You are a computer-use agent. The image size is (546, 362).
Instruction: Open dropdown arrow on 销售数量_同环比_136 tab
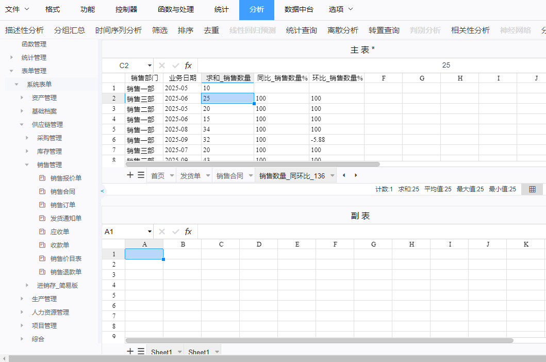(x=333, y=176)
